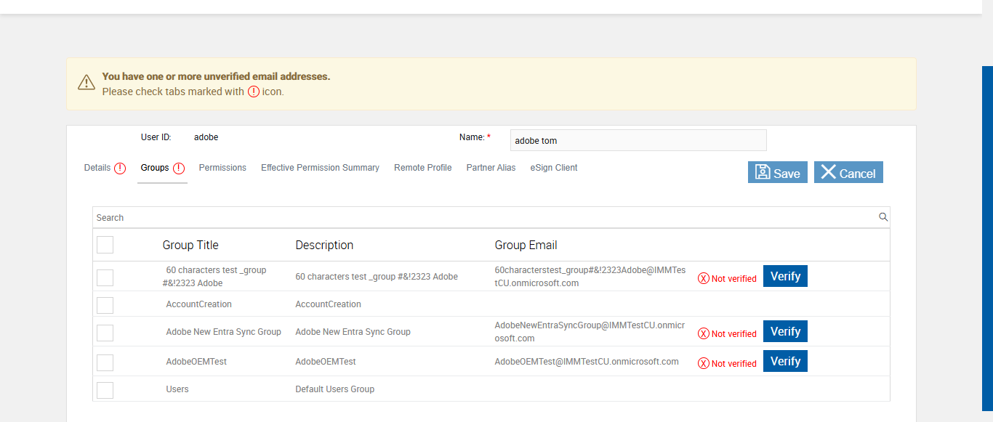The height and width of the screenshot is (422, 993).
Task: Go to the Remote Profile tab
Action: click(422, 168)
